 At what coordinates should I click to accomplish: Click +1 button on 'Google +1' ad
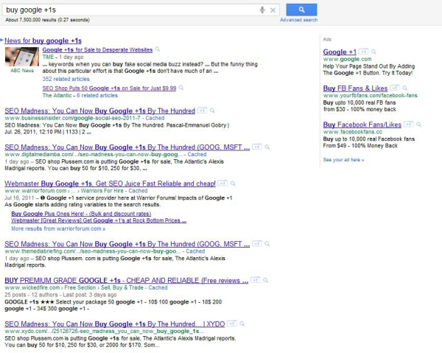point(364,52)
